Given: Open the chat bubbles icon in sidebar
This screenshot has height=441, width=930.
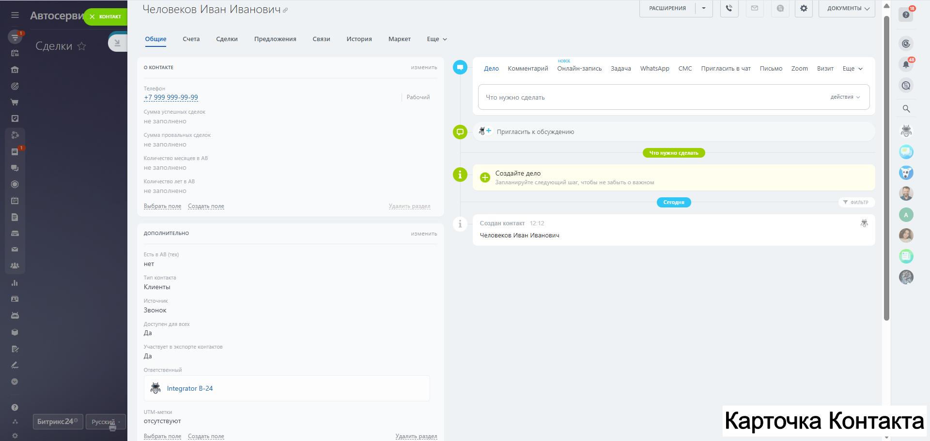Looking at the screenshot, I should click(x=15, y=168).
